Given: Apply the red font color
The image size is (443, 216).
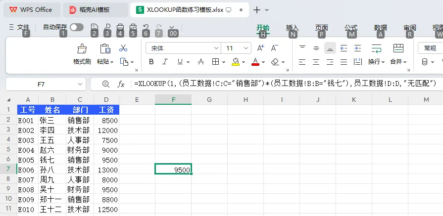Looking at the screenshot, I should (255, 62).
